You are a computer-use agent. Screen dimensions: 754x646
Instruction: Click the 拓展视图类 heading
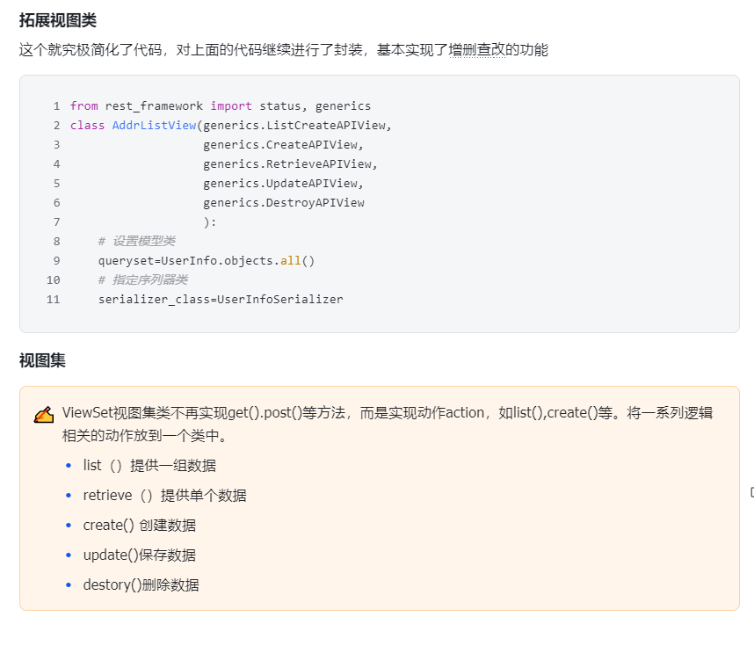point(58,20)
